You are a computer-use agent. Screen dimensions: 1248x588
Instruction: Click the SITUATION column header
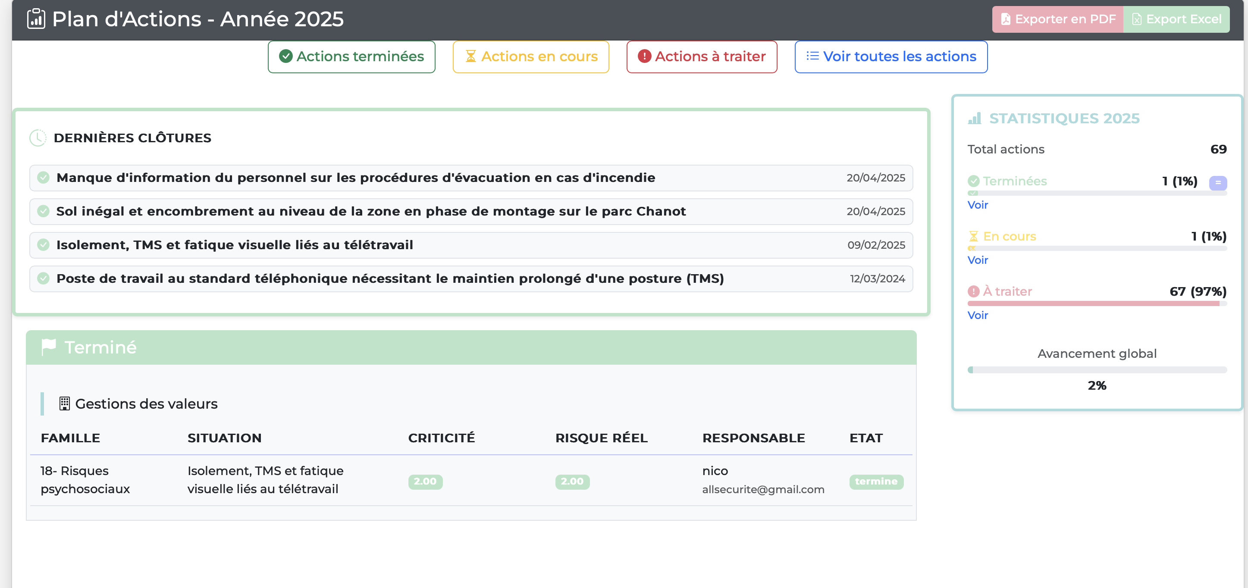224,438
